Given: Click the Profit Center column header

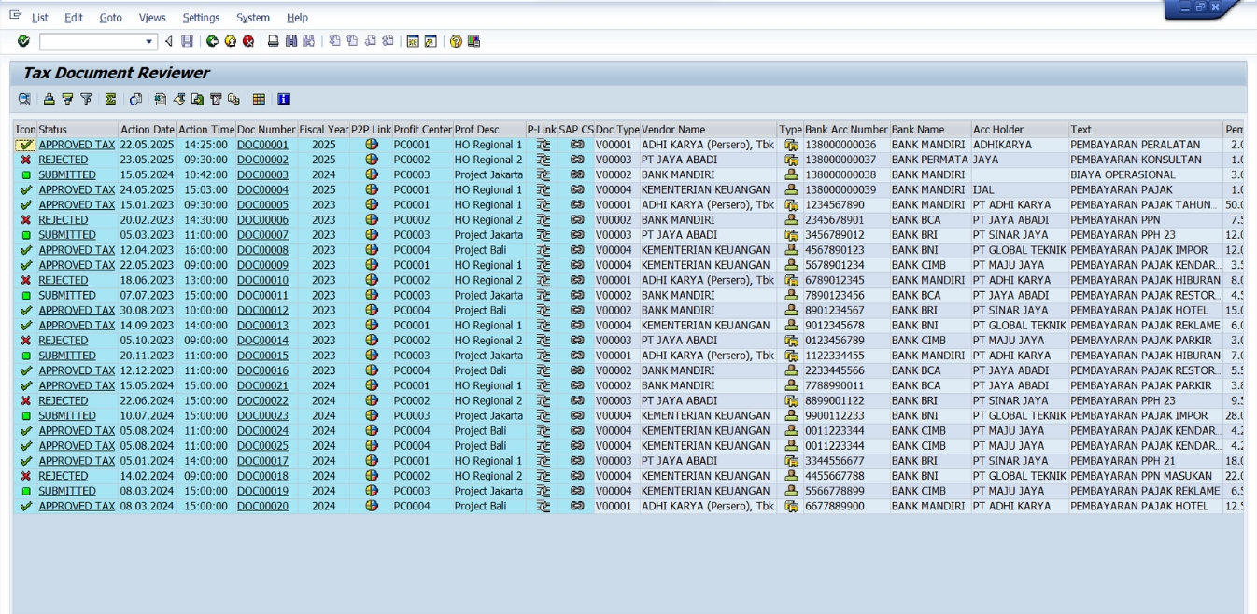Looking at the screenshot, I should [423, 130].
